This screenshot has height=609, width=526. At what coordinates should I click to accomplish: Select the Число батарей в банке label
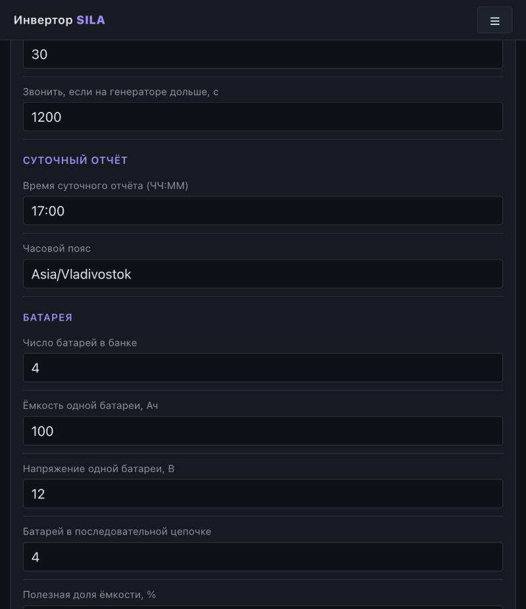[80, 343]
